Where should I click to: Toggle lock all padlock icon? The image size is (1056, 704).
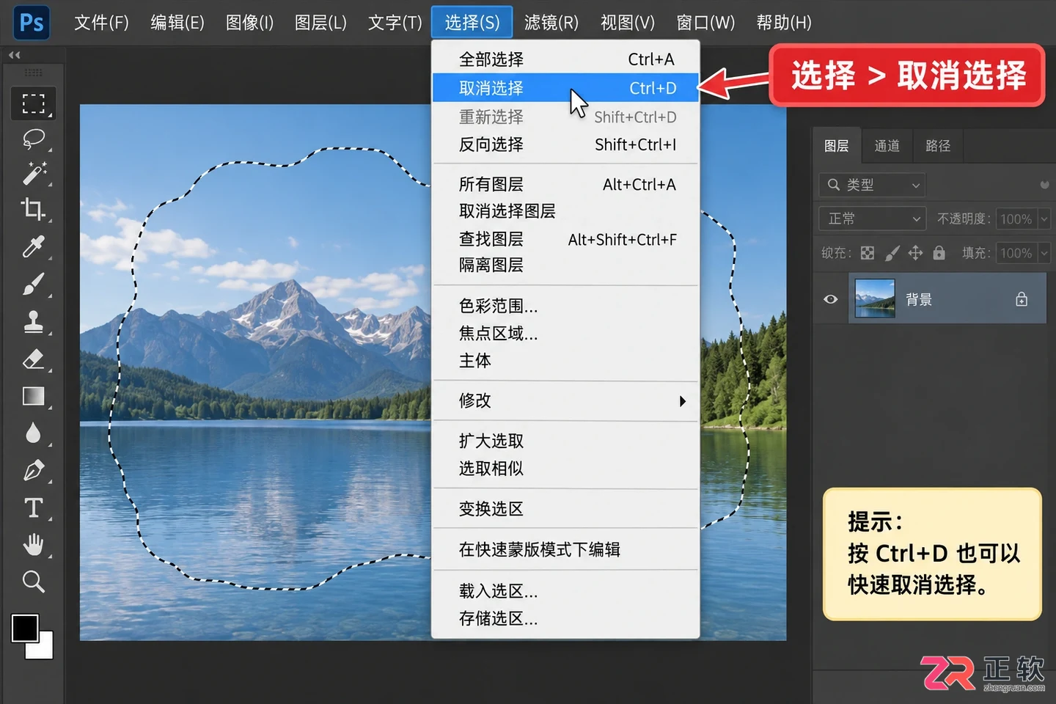(x=939, y=253)
